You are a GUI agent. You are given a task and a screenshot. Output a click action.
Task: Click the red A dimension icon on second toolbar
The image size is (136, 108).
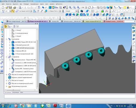(x=107, y=11)
